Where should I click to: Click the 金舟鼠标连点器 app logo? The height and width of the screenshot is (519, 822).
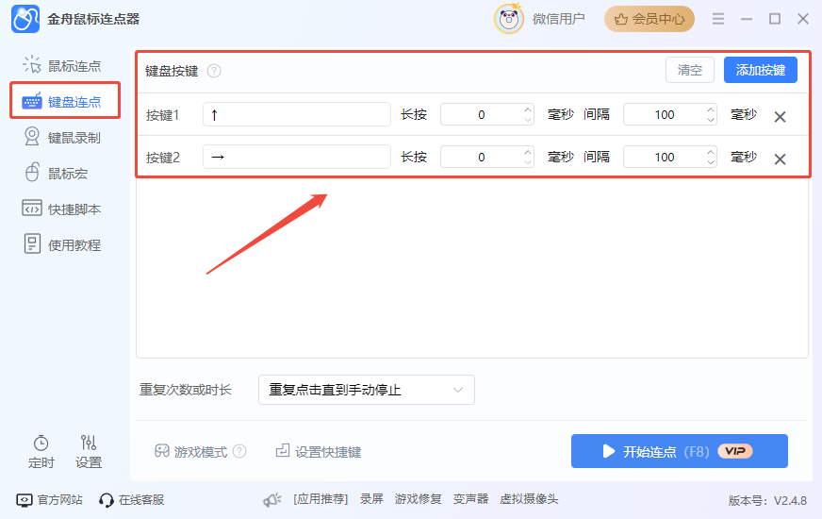[x=25, y=19]
